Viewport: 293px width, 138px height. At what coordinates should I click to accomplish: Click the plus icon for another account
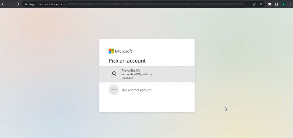[x=114, y=90]
